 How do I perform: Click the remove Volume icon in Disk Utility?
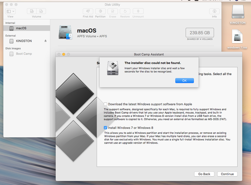click(41, 11)
